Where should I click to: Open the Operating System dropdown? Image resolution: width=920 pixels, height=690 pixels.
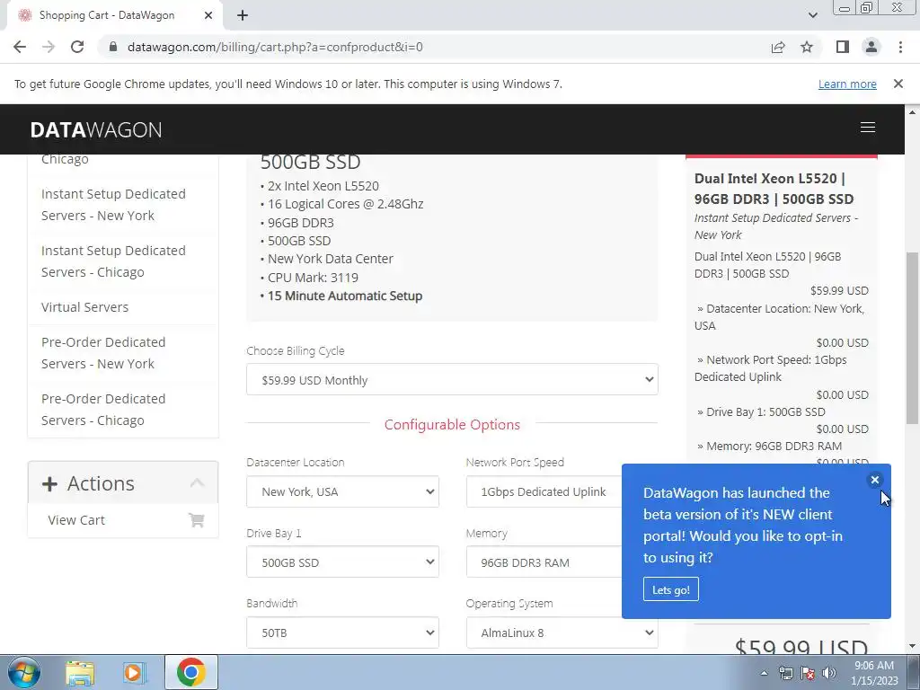[x=562, y=632]
